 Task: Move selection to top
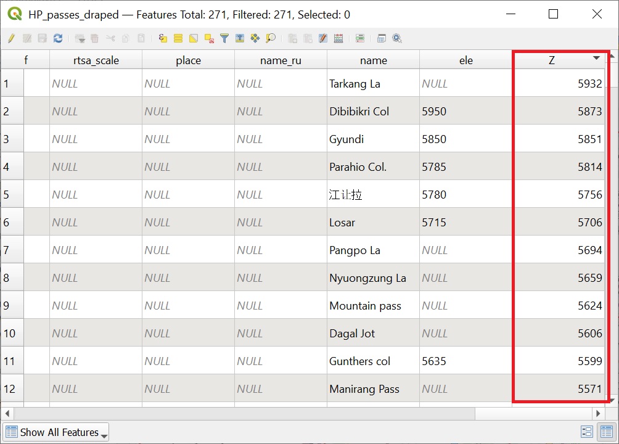pyautogui.click(x=240, y=38)
